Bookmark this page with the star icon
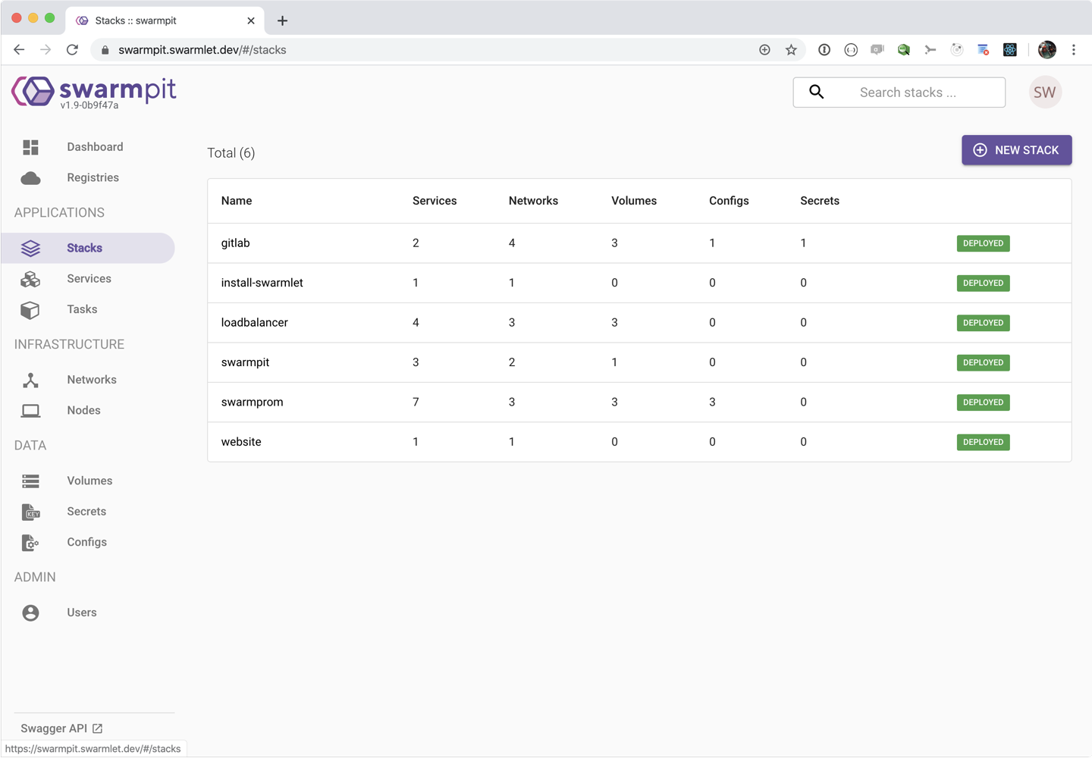This screenshot has height=758, width=1092. point(791,50)
